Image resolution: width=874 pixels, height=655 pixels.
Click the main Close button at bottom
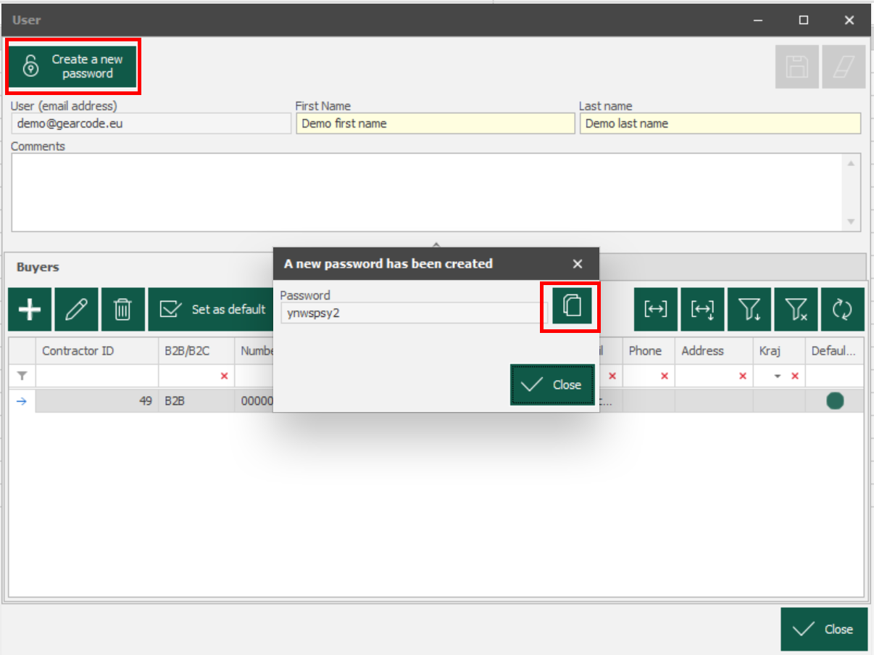824,629
